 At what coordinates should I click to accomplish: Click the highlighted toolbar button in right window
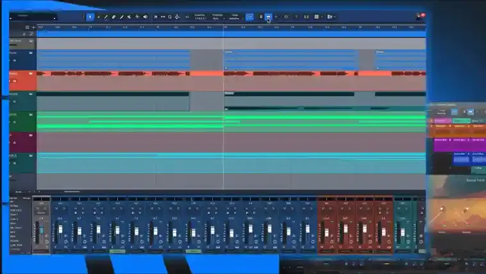(x=471, y=112)
